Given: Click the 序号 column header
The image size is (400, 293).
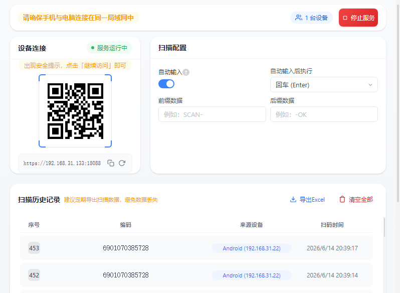Looking at the screenshot, I should tap(34, 225).
